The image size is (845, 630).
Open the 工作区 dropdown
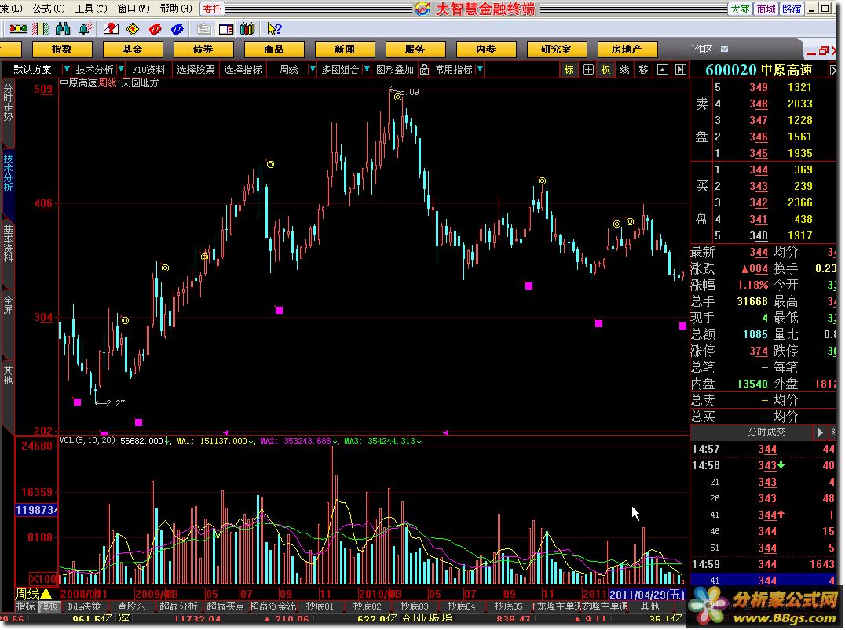coord(724,49)
